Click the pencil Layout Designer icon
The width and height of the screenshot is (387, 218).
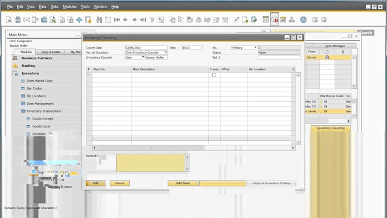click(x=236, y=20)
